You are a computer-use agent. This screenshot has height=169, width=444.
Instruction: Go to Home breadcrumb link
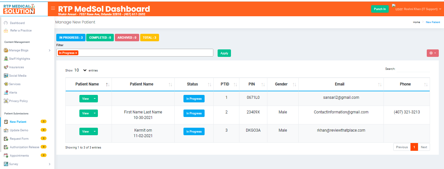click(416, 22)
